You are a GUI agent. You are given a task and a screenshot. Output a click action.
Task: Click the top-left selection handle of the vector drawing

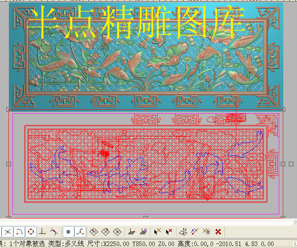(x=8, y=109)
